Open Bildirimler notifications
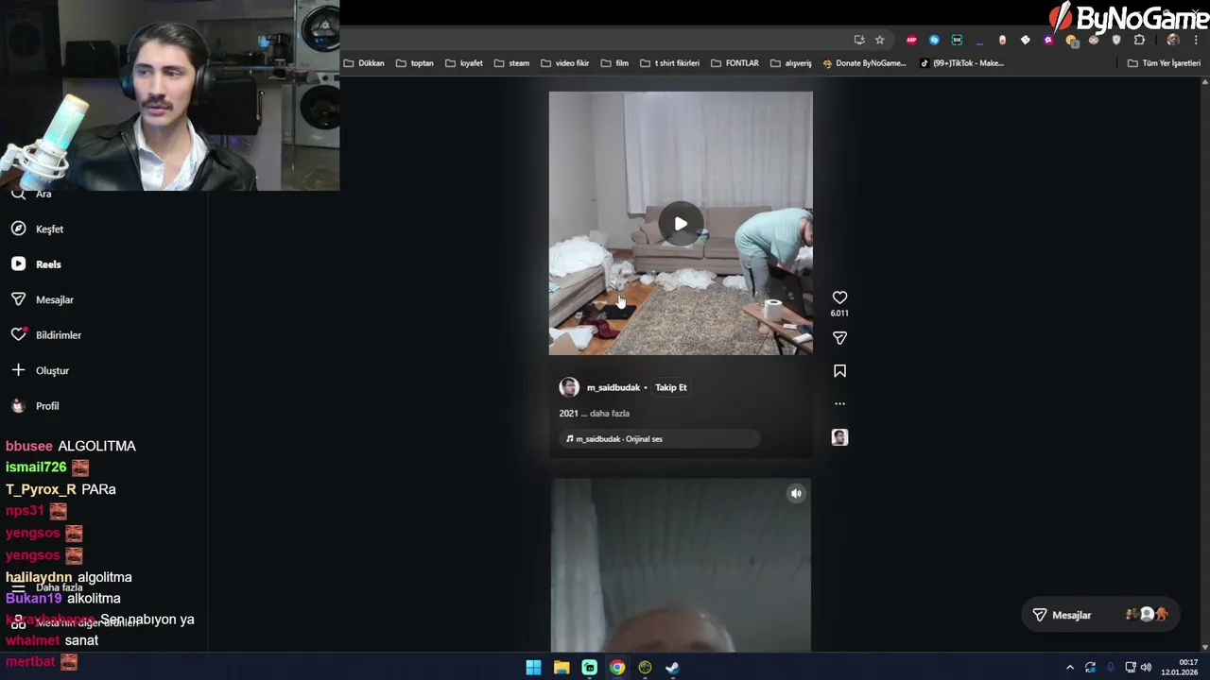The width and height of the screenshot is (1210, 680). (x=45, y=335)
